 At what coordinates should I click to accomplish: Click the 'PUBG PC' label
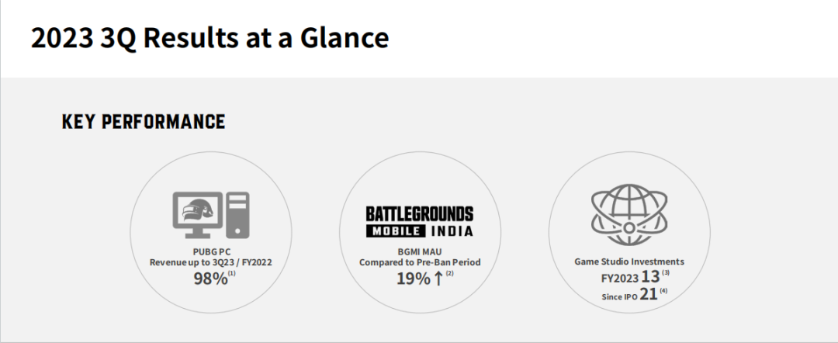[210, 251]
